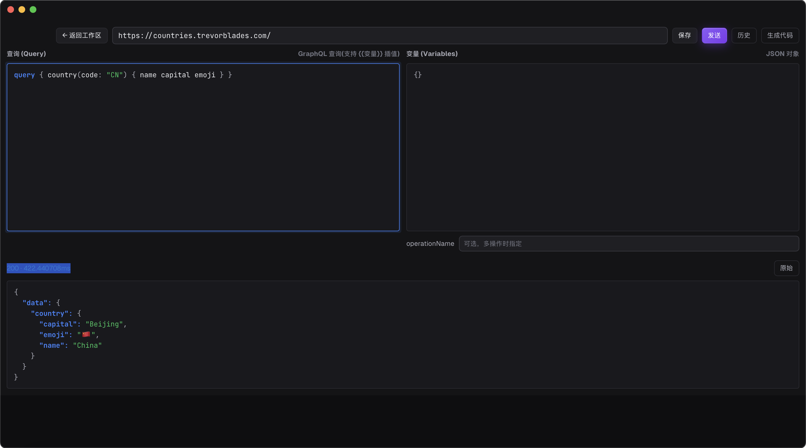Image resolution: width=806 pixels, height=448 pixels.
Task: Click the "CN" string in the query
Action: pyautogui.click(x=114, y=75)
